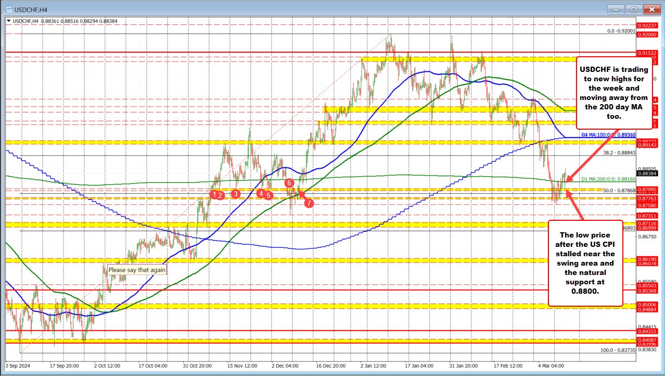Click red circle marker number 6
665x376 pixels.
(289, 183)
